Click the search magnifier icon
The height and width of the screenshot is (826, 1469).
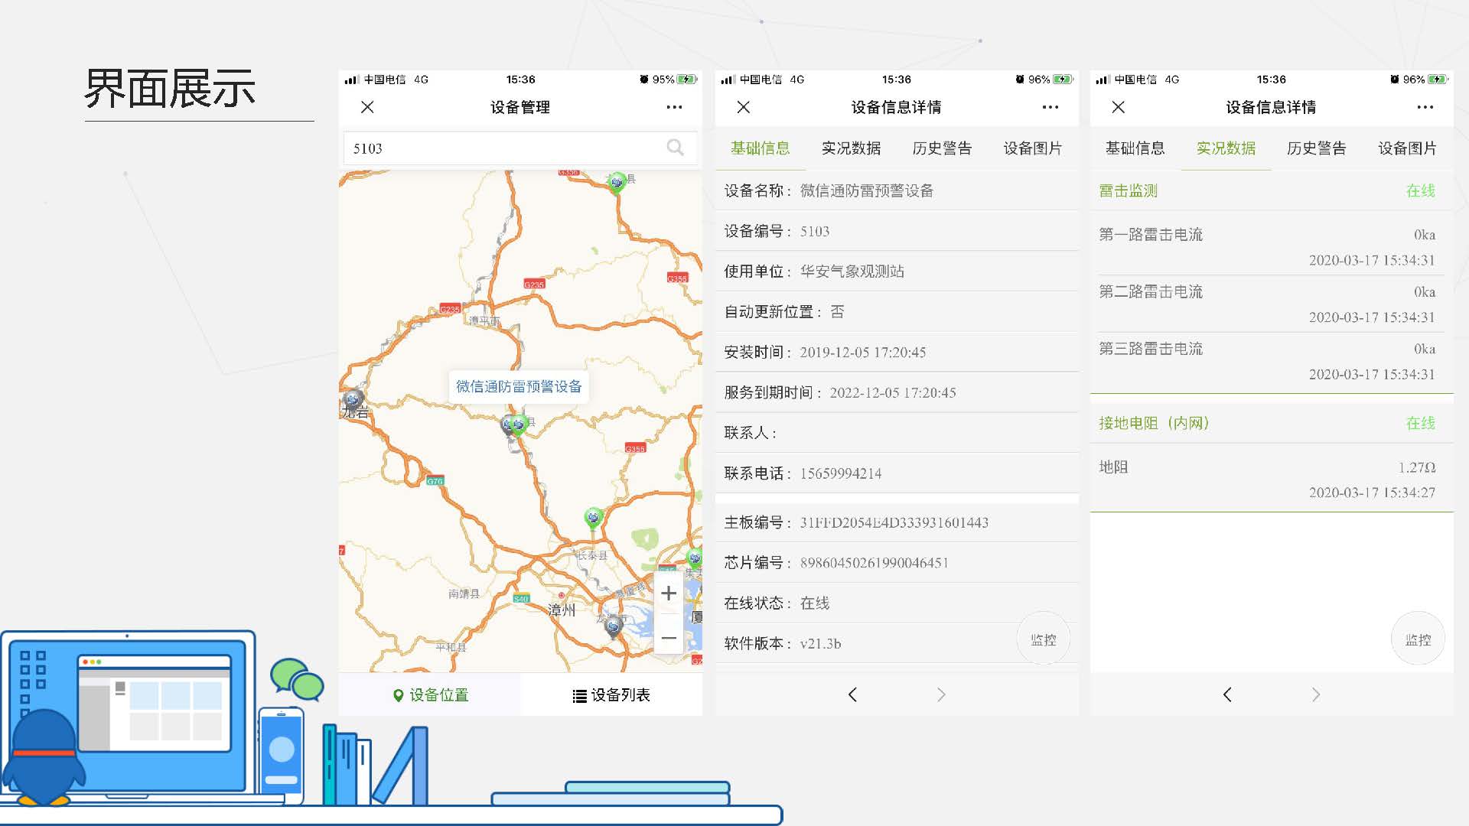pos(675,148)
